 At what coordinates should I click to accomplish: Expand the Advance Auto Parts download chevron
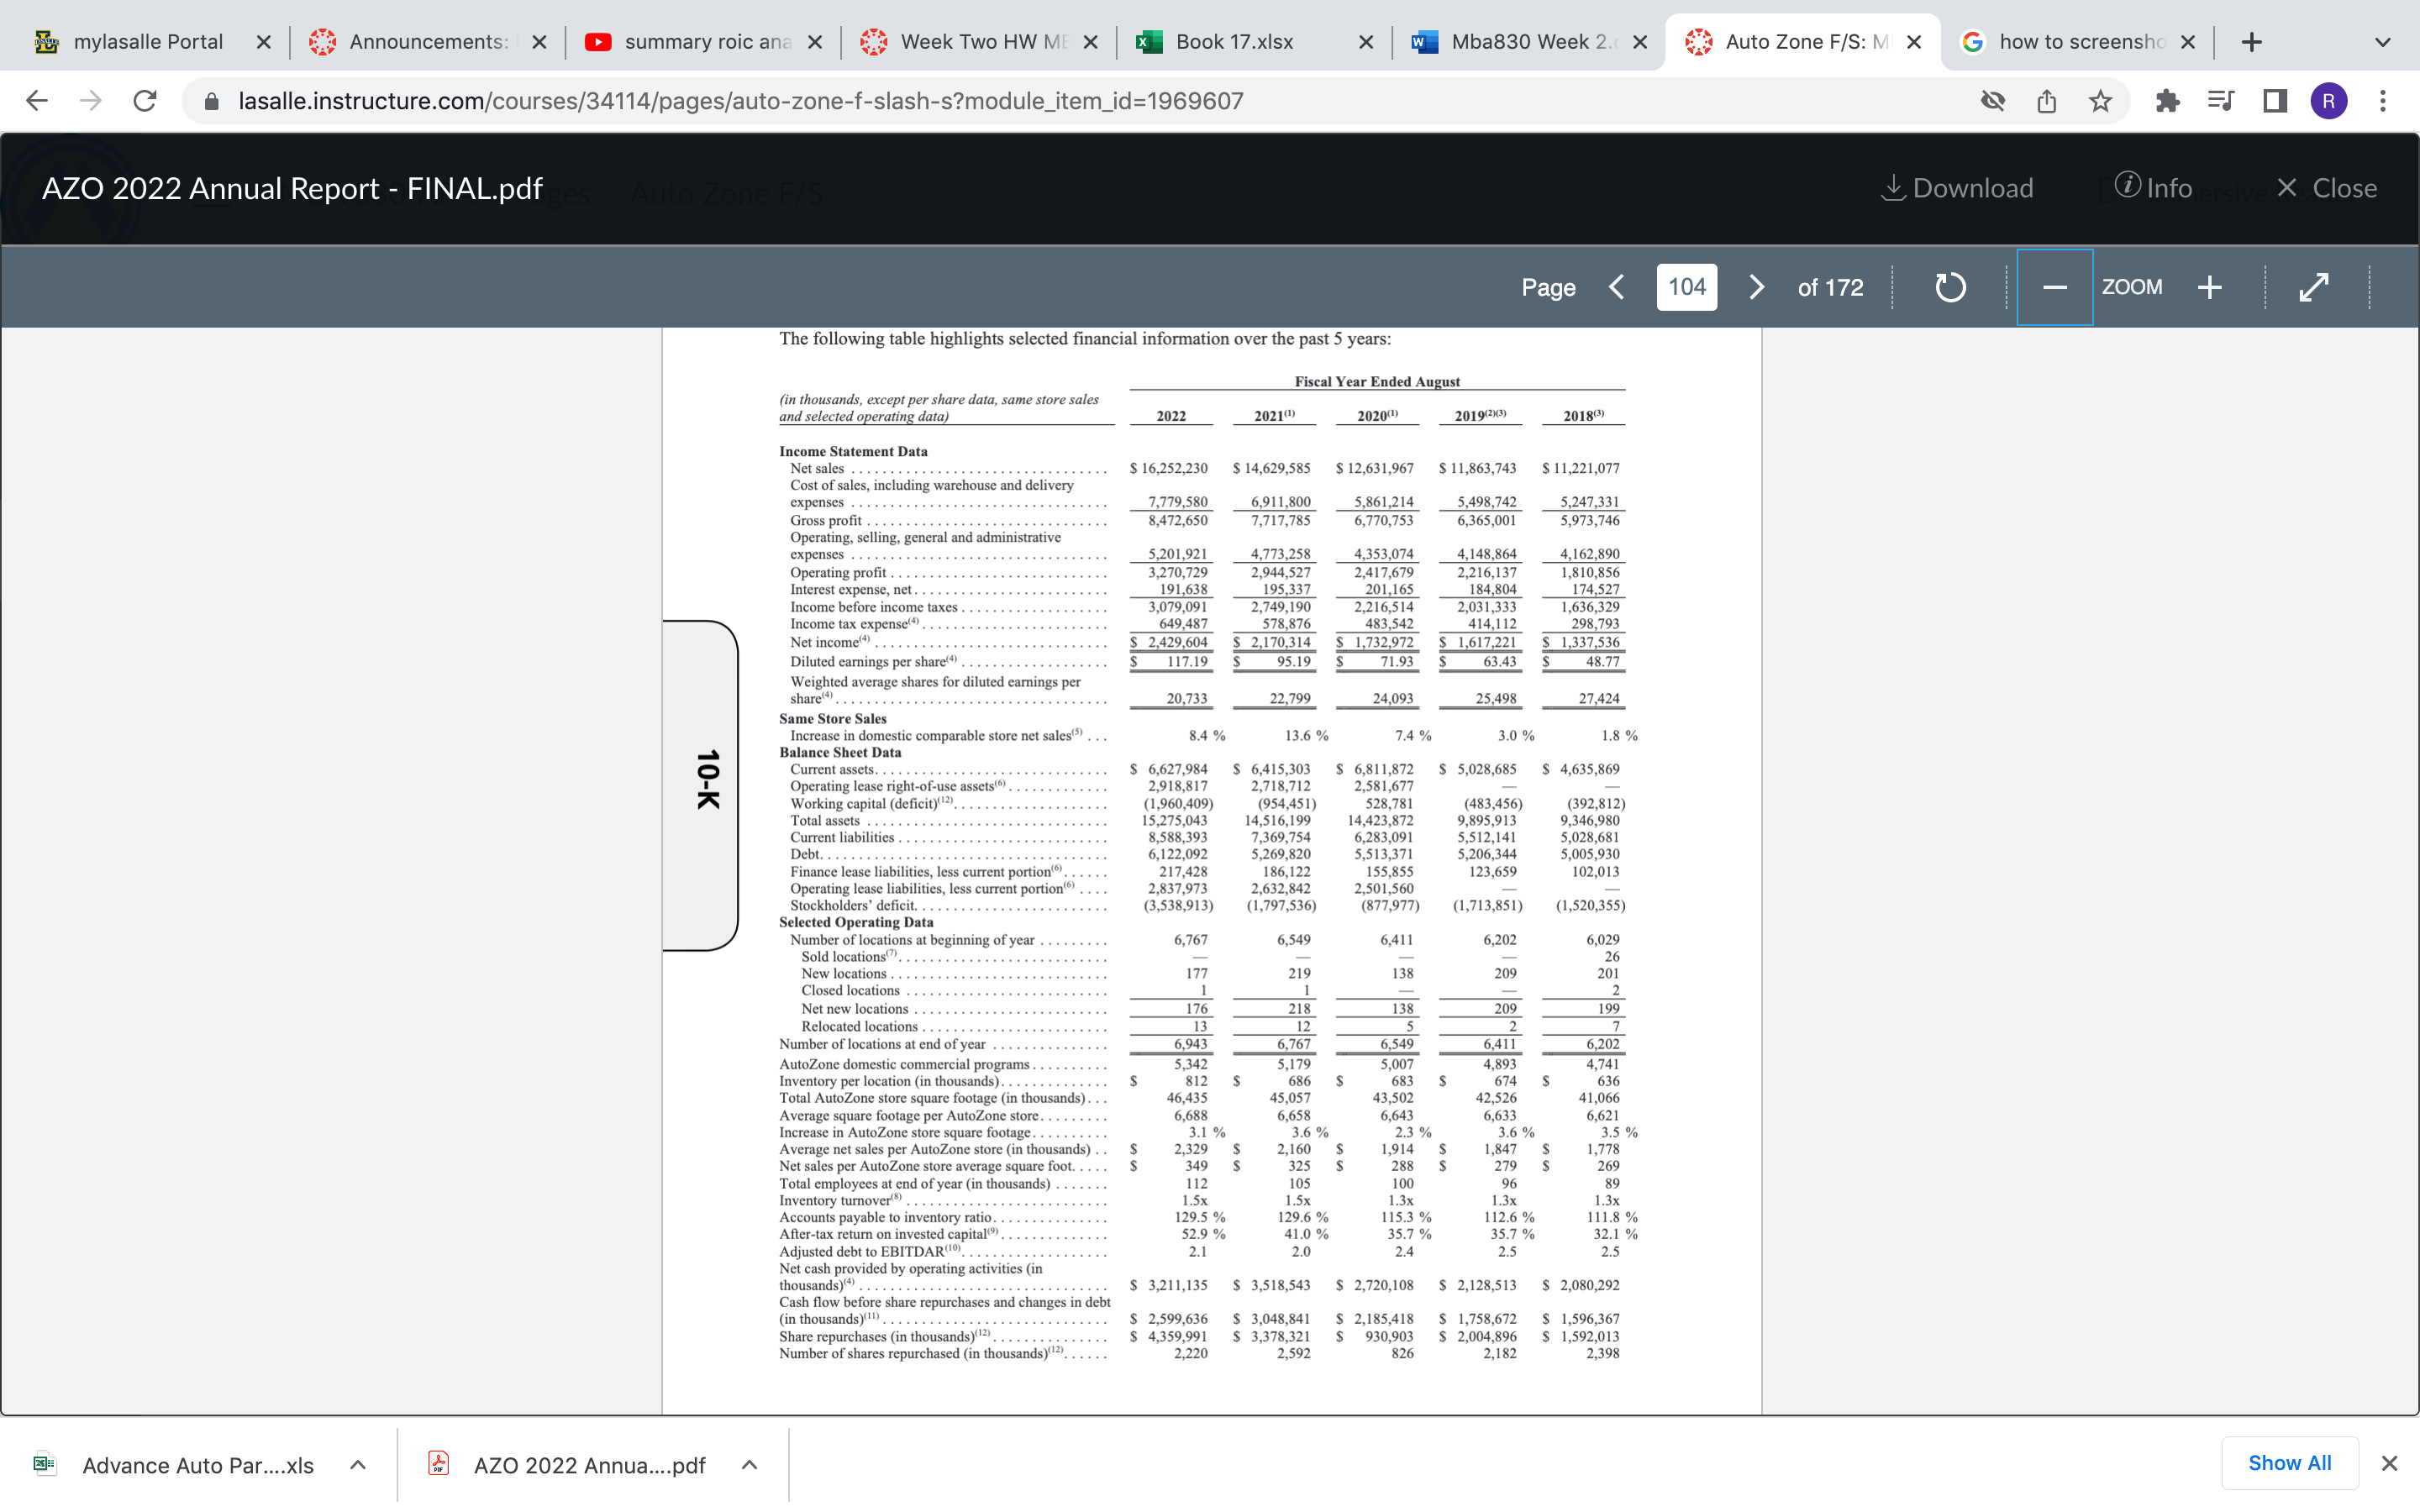(357, 1464)
